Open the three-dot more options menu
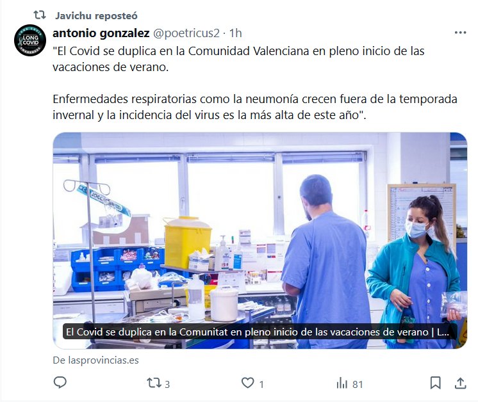Image resolution: width=478 pixels, height=402 pixels. [460, 33]
